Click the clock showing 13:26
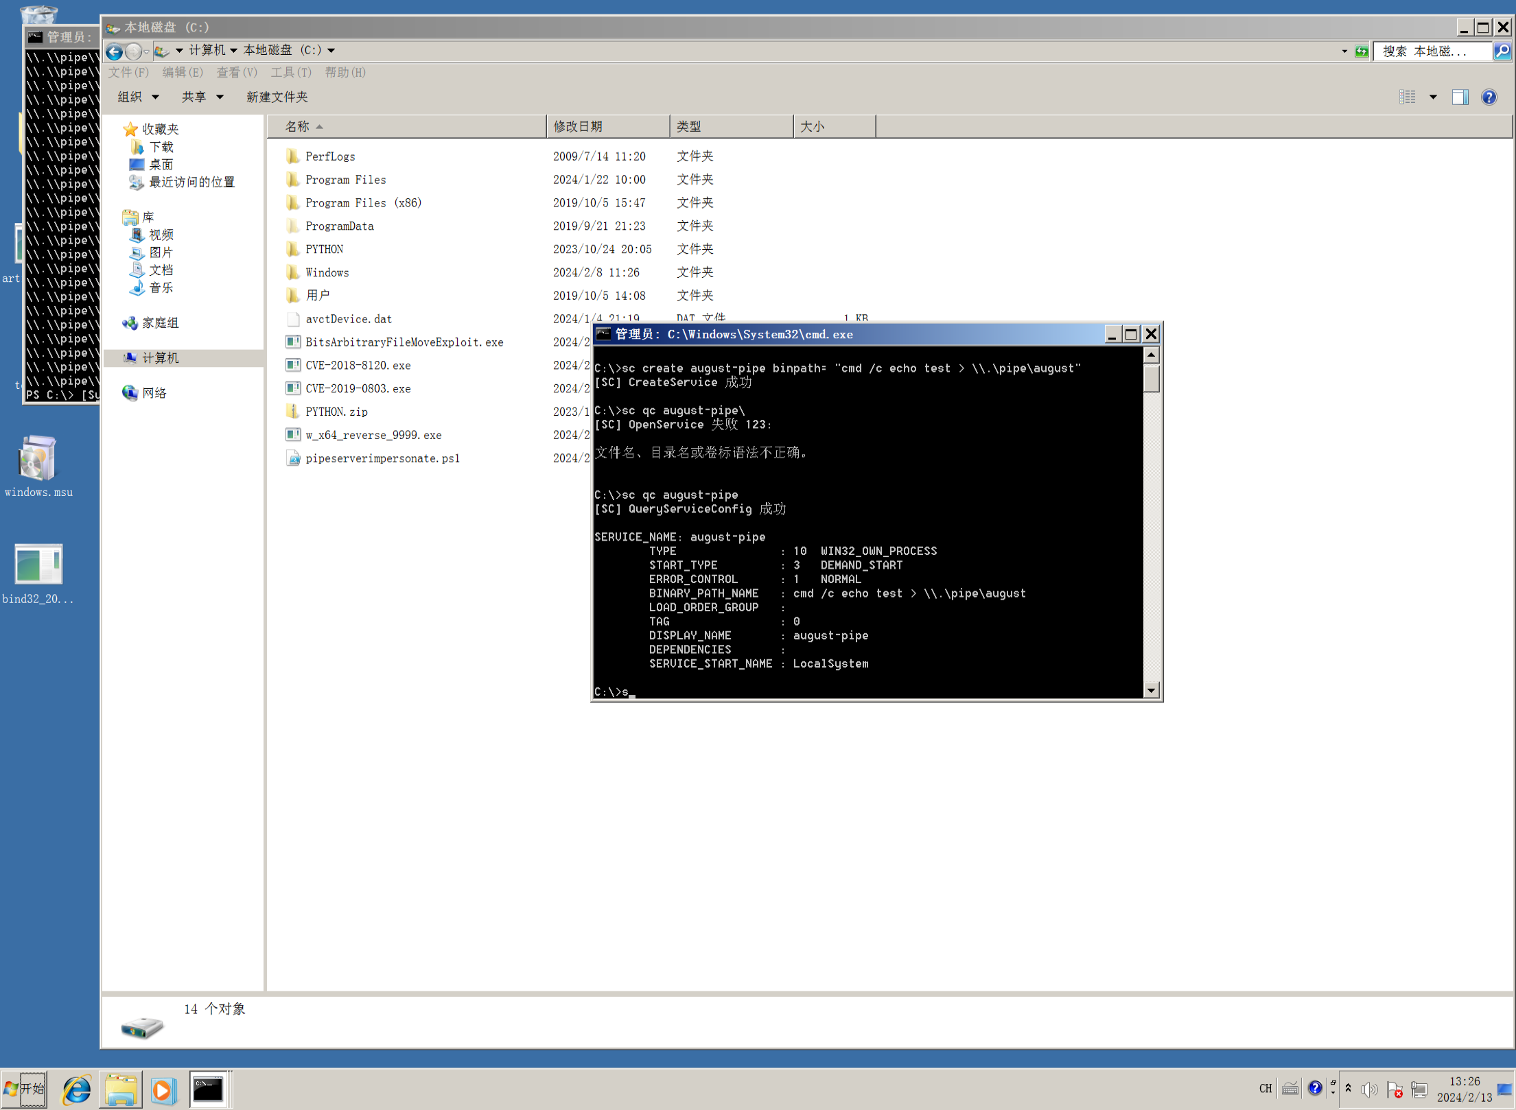Viewport: 1516px width, 1110px height. point(1465,1081)
